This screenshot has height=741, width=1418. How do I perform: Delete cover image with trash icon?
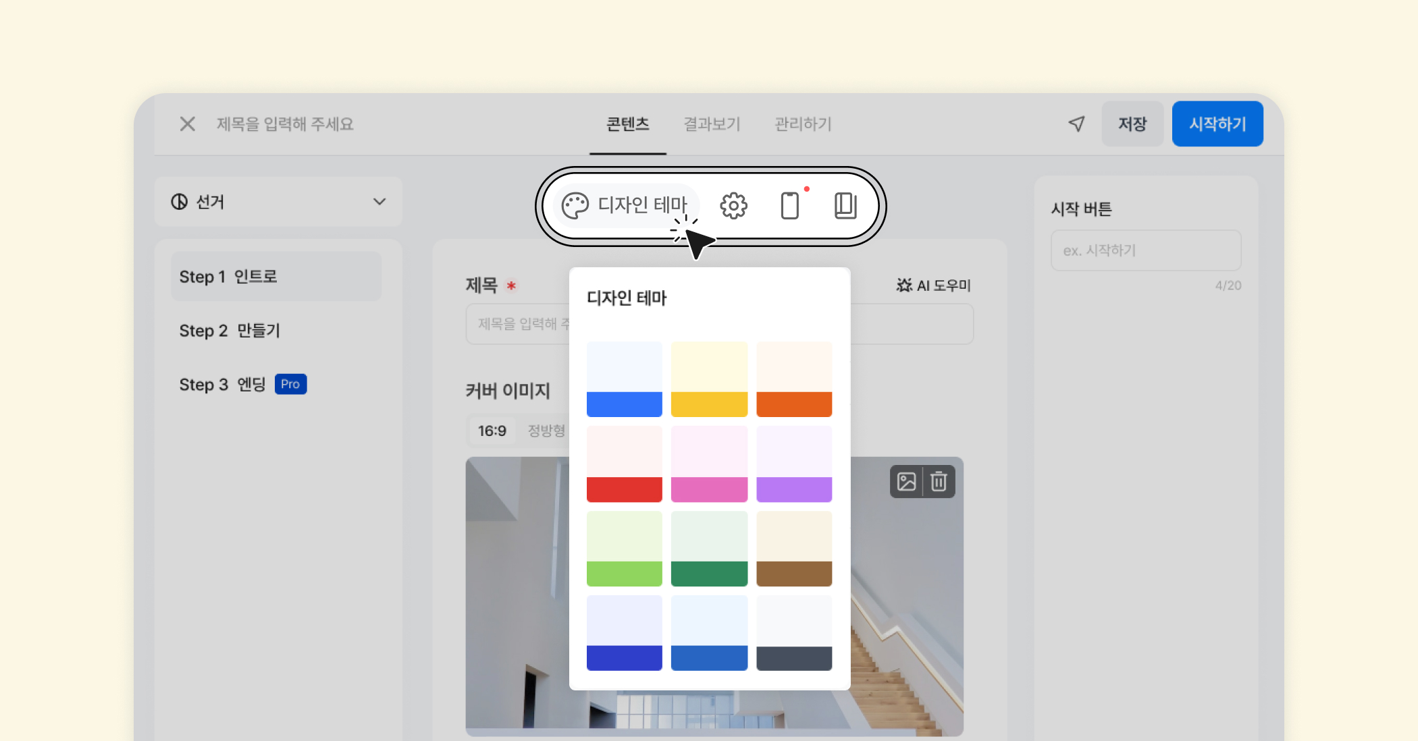coord(939,482)
